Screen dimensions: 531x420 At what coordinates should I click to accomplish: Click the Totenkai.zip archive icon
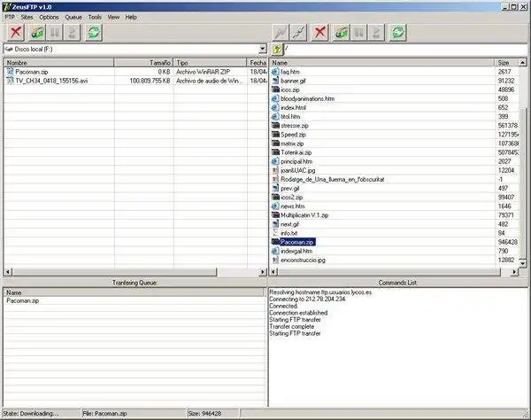click(x=275, y=152)
